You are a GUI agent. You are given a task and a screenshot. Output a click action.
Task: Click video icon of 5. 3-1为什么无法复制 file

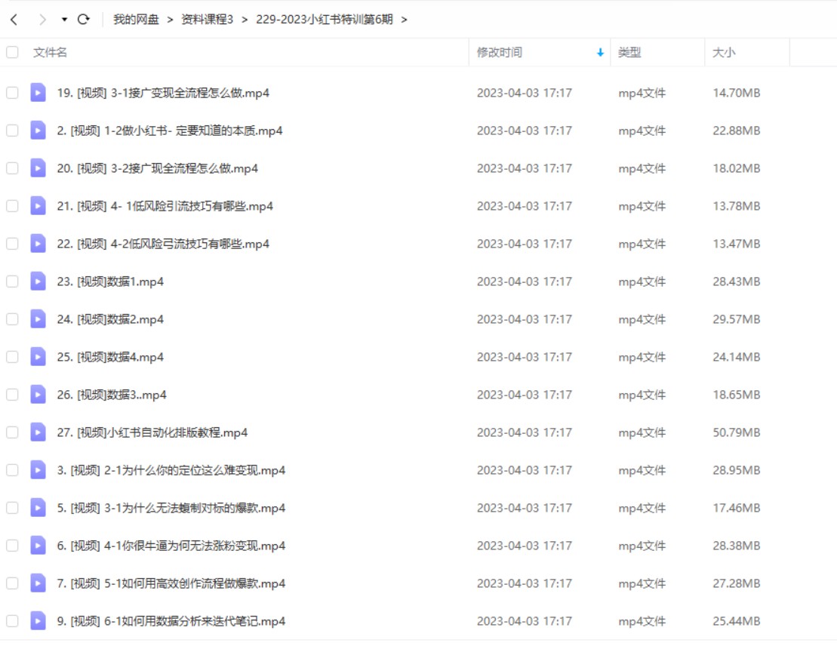[38, 507]
